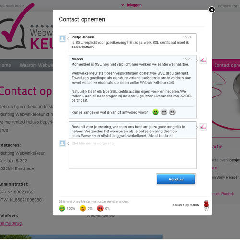This screenshot has height=240, width=240.
Task: Click the ROBIN robot mascot icon
Action: pos(206,205)
